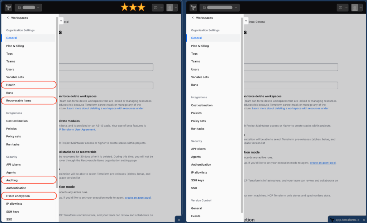Open user avatar menu in right window
This screenshot has height=223, width=367.
point(357,8)
